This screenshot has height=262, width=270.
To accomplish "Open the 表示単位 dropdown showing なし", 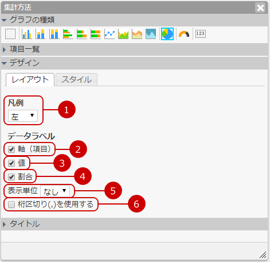I will [55, 191].
